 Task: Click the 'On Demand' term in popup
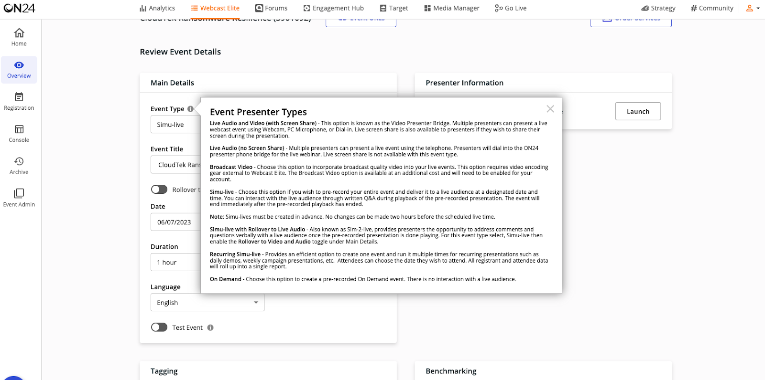pyautogui.click(x=226, y=279)
